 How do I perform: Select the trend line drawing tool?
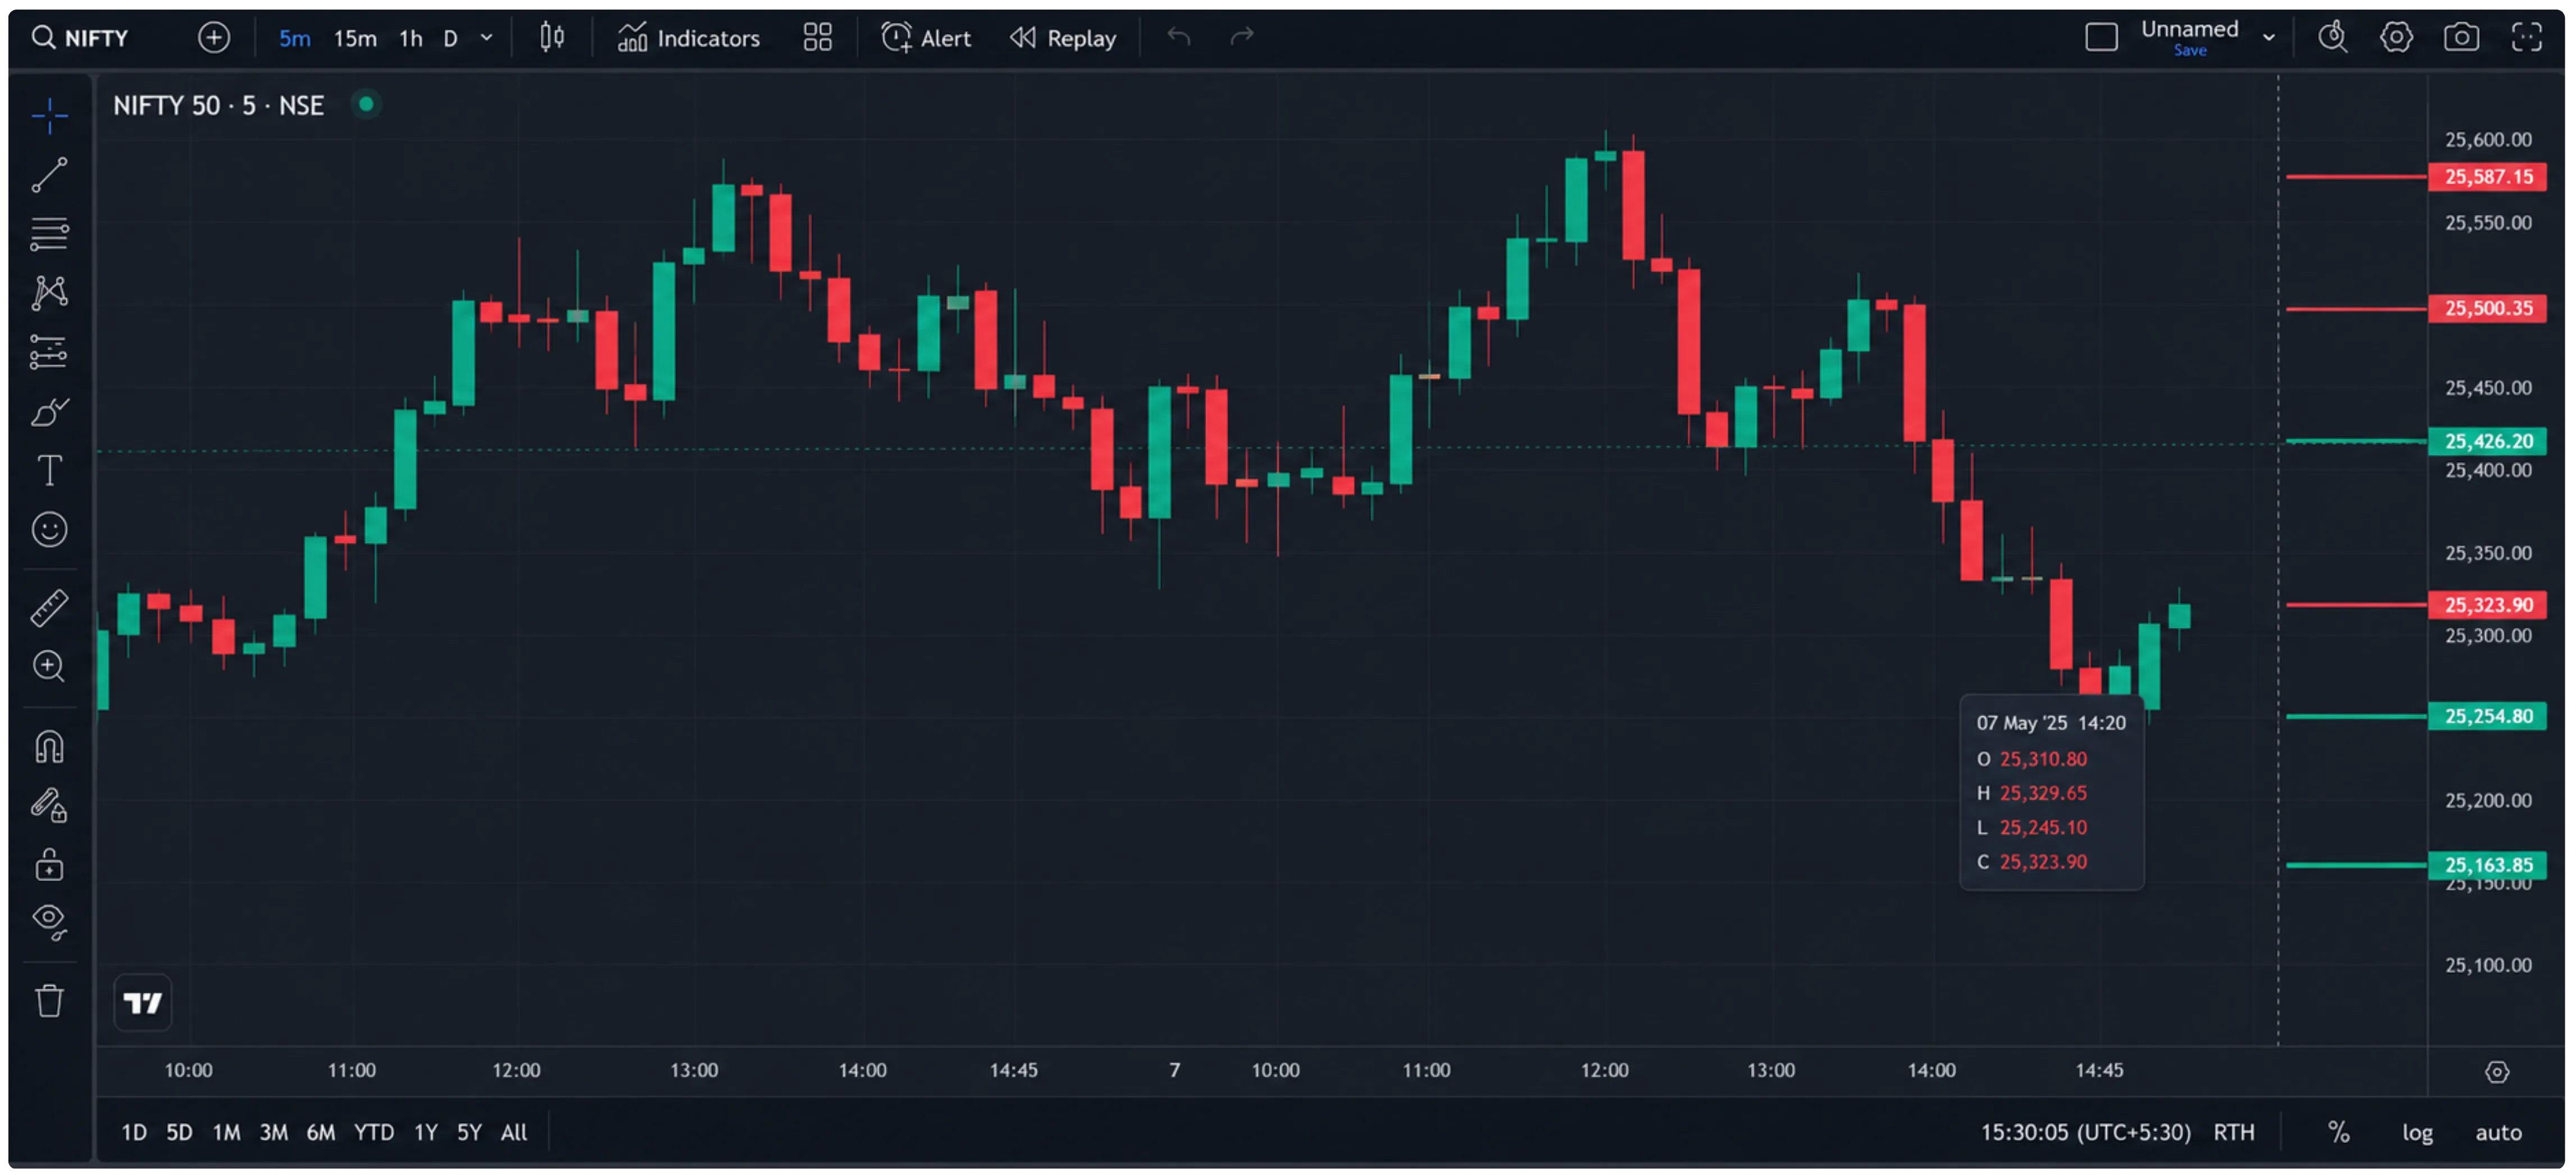point(49,175)
